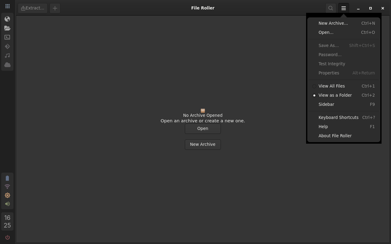Launch the terminal icon in dock
This screenshot has width=391, height=244.
(x=7, y=37)
